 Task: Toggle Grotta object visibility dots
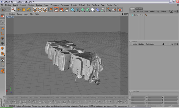pyautogui.click(x=142, y=15)
